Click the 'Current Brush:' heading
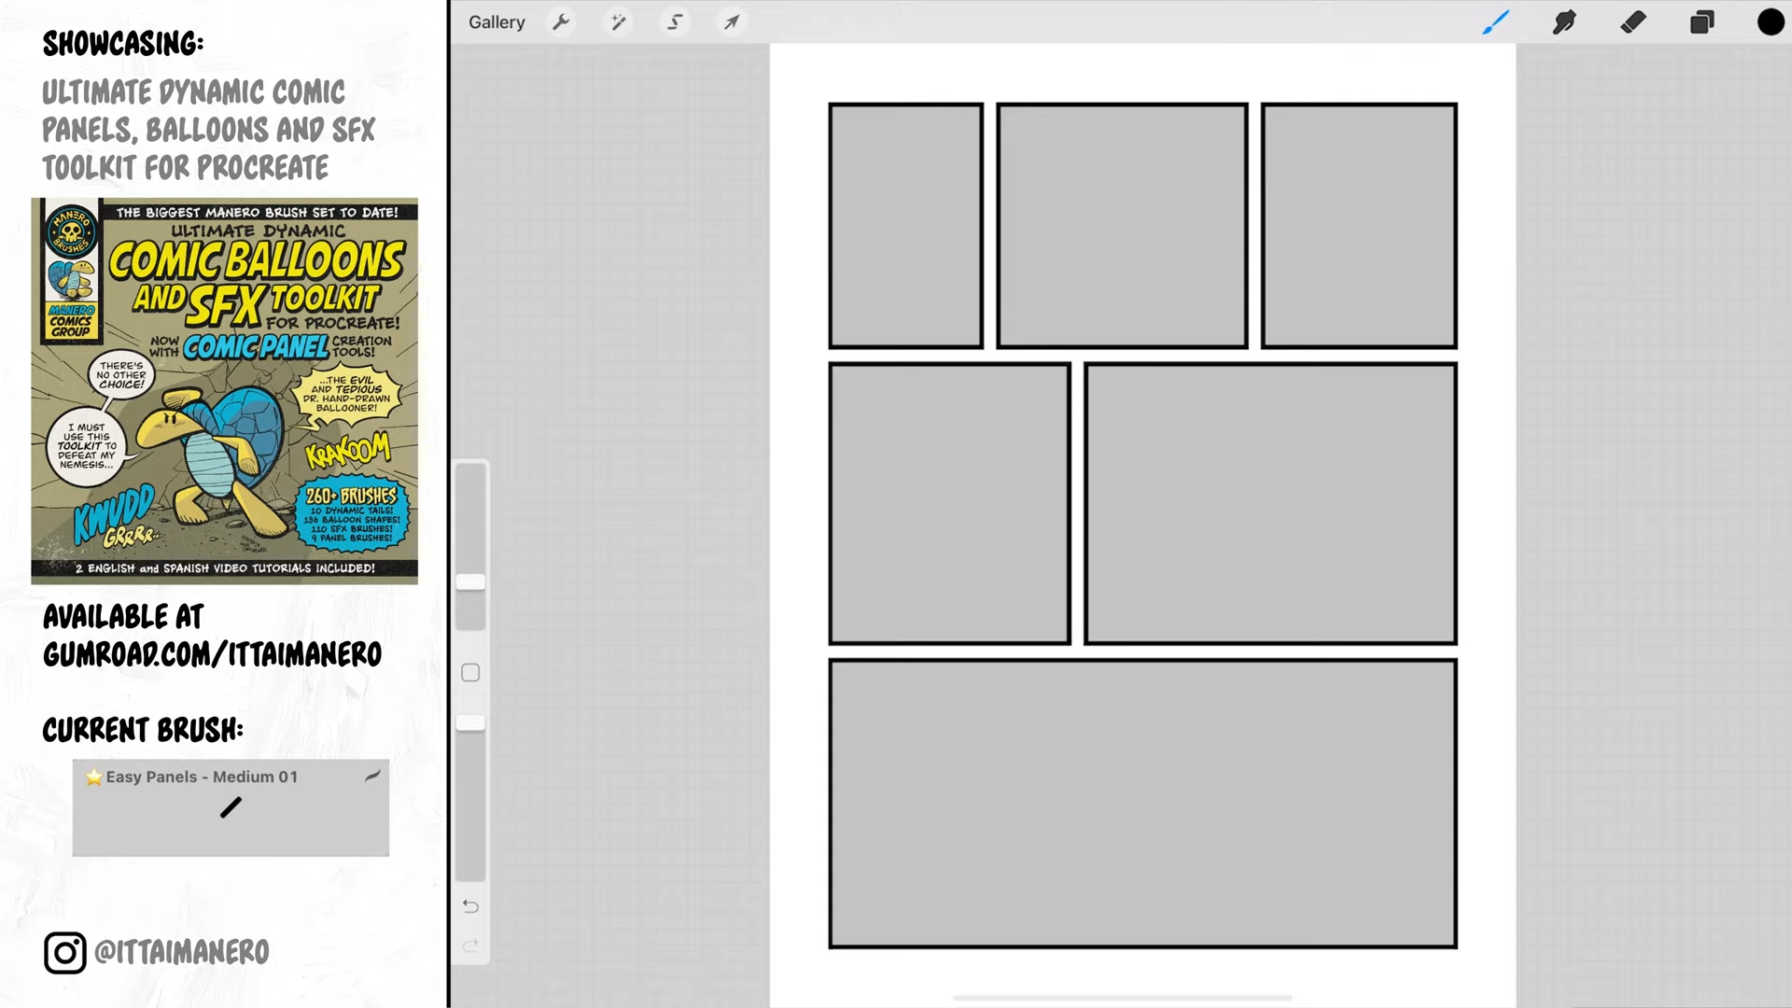Viewport: 1792px width, 1008px height. click(x=143, y=730)
